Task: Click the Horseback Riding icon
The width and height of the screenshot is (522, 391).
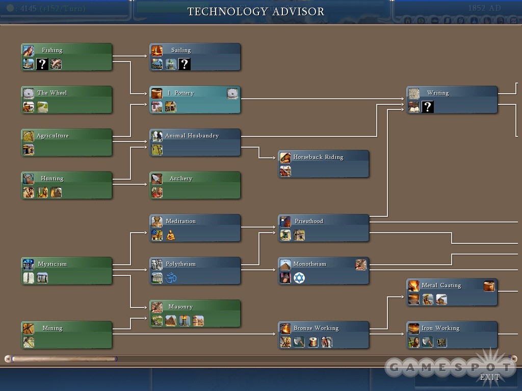Action: (285, 158)
